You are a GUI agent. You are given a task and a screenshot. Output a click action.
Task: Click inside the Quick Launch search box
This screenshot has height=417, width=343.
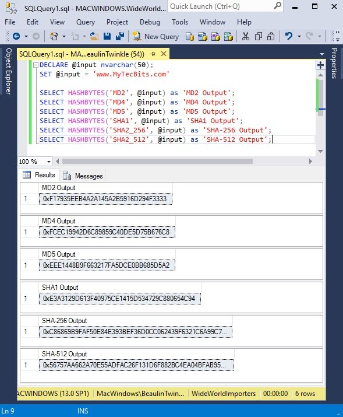(222, 6)
